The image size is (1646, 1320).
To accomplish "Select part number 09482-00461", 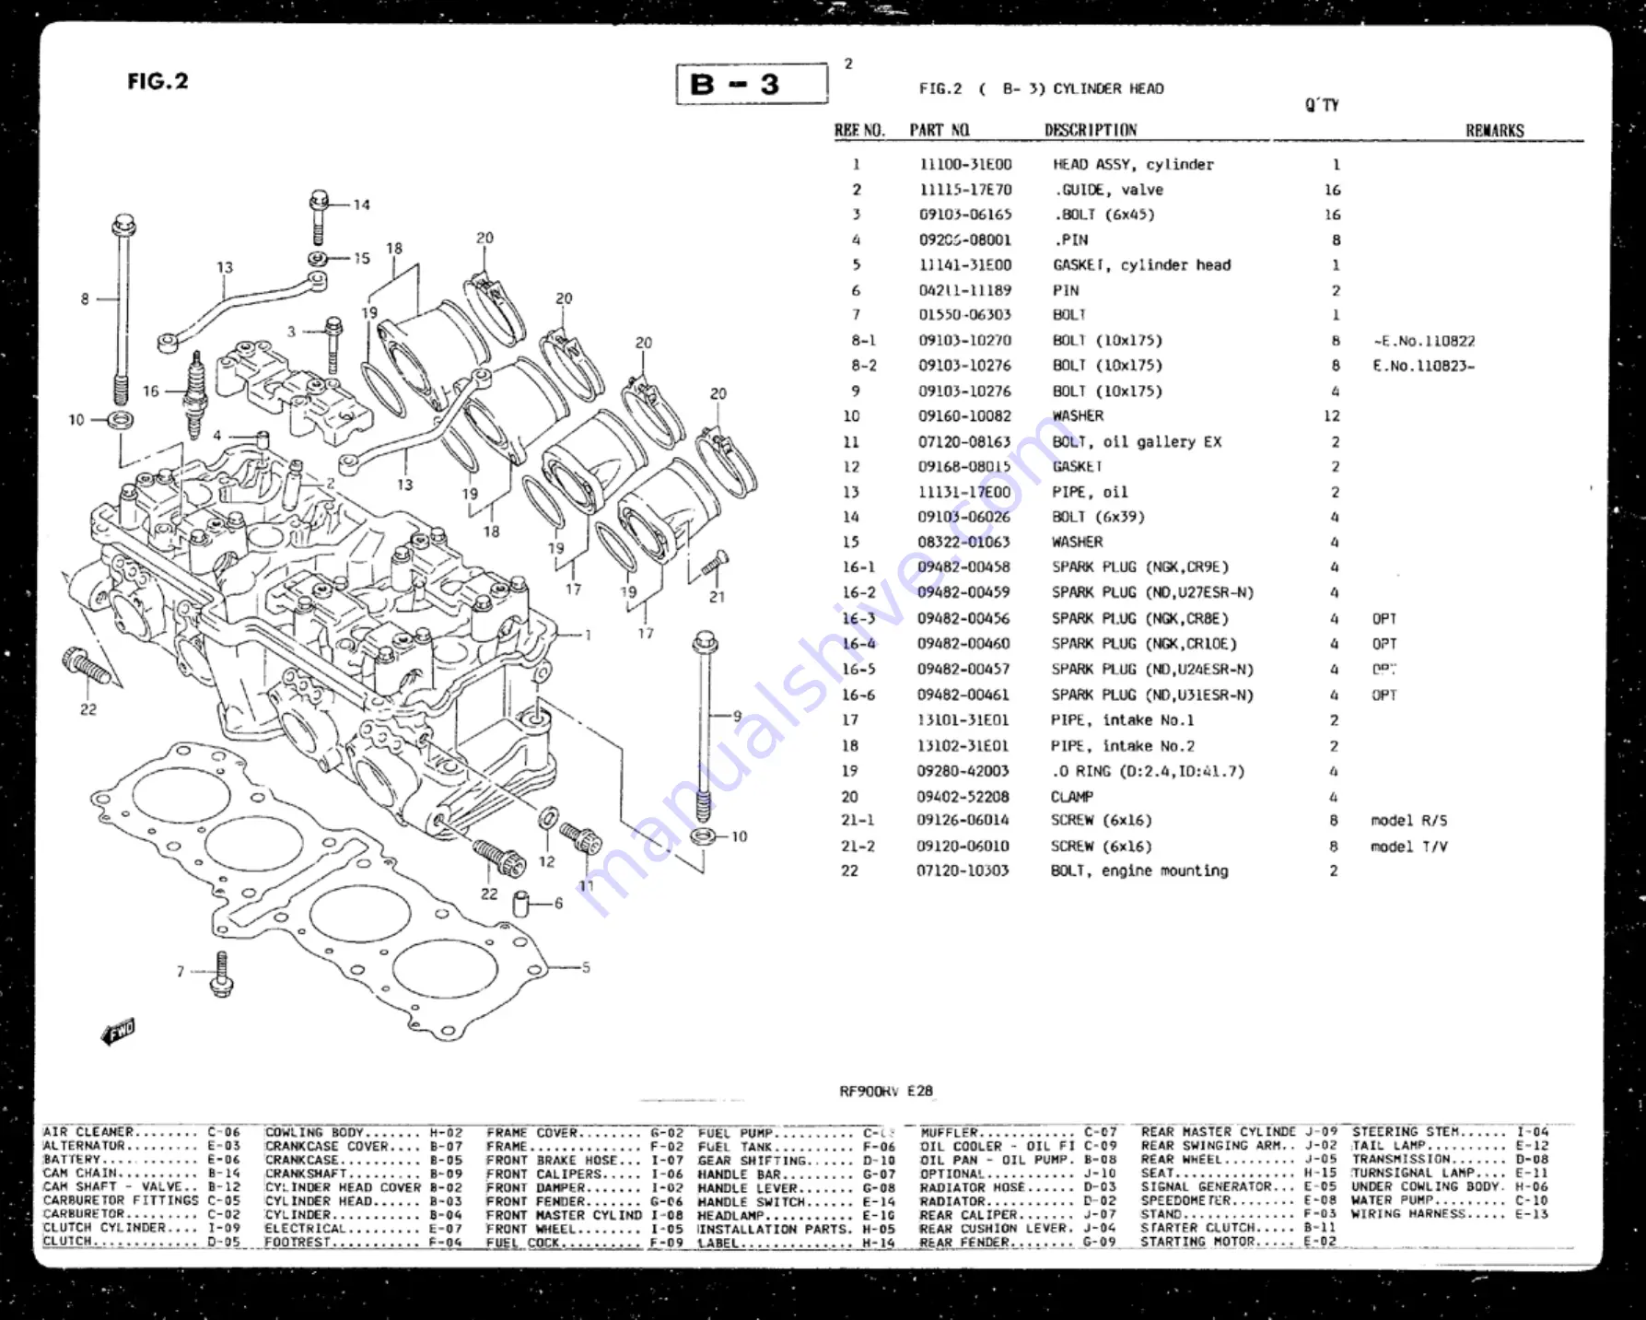I will 963,695.
